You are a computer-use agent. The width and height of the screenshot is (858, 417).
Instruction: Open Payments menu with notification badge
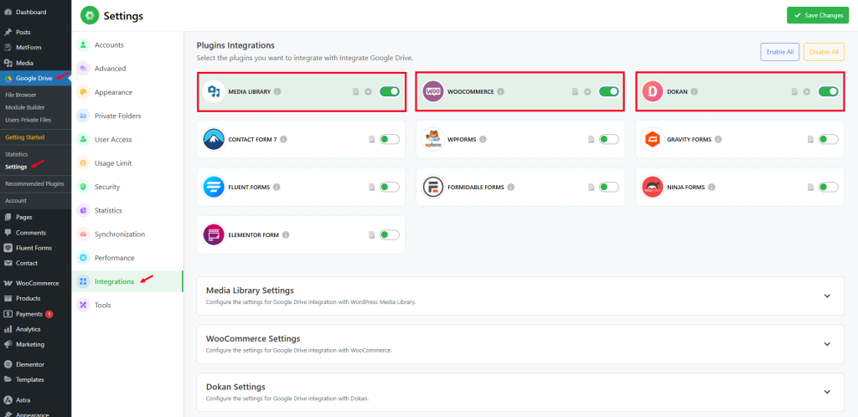[x=35, y=314]
